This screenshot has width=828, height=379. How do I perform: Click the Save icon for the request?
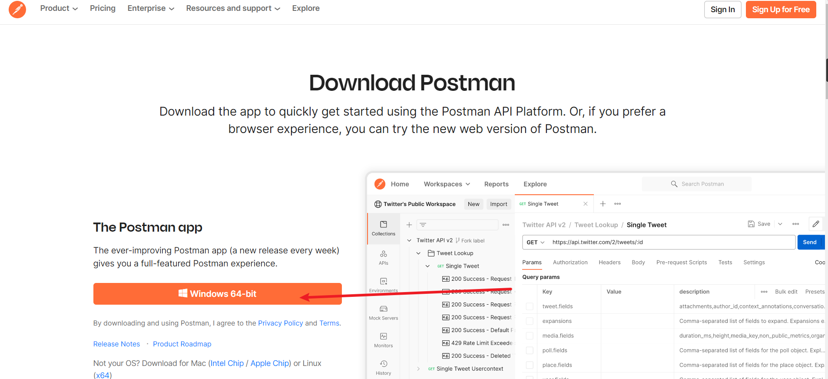(x=751, y=224)
